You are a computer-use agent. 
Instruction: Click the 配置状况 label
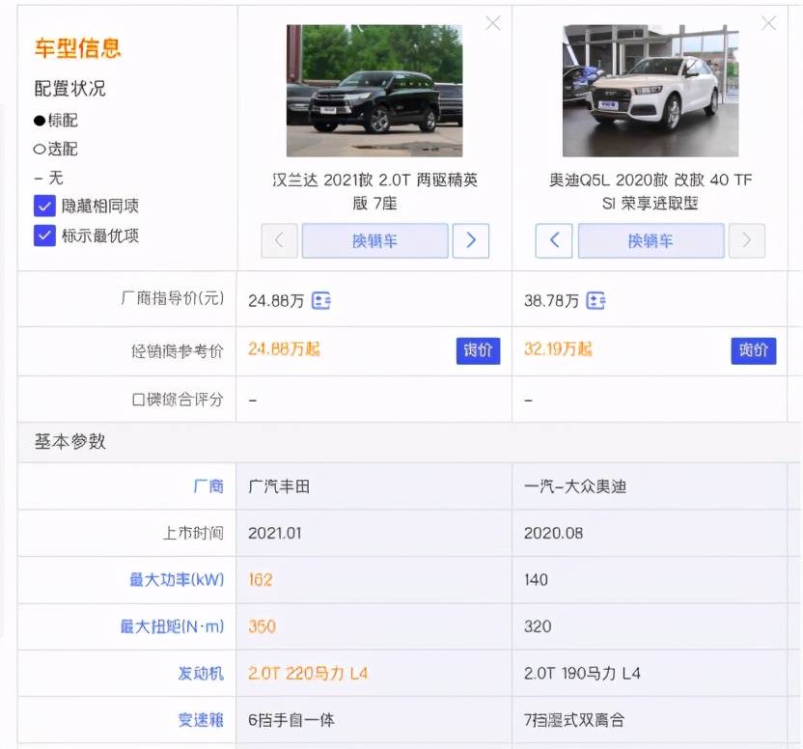(x=70, y=88)
